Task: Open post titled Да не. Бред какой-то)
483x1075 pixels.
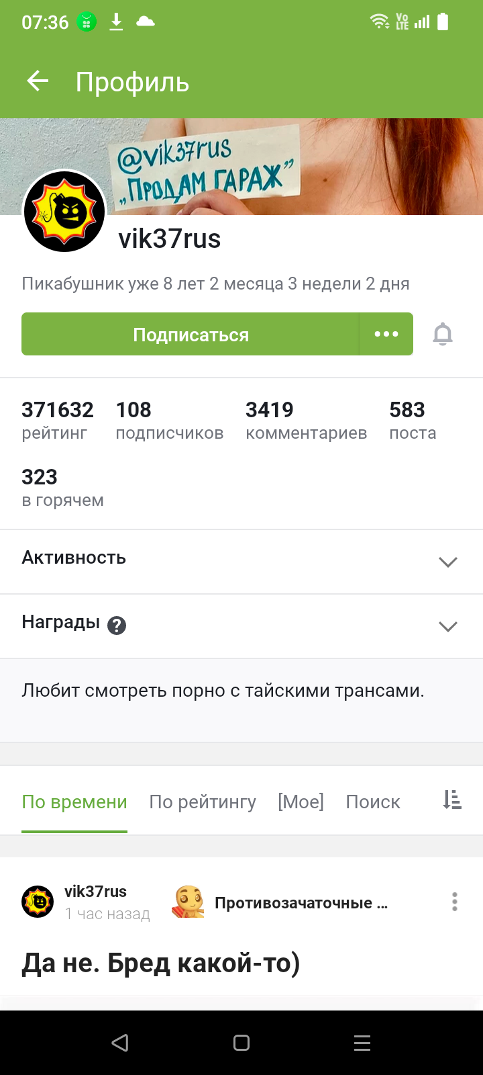Action: tap(161, 963)
